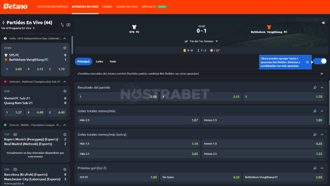Select next goal SYS FC at 1.85
Screen dimensions: 330x186
[118, 177]
